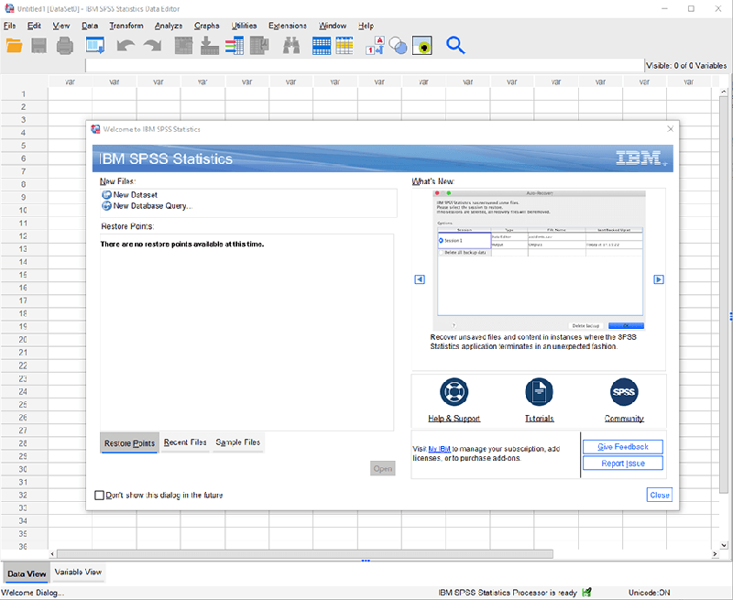Switch to the Recent Files tab
The height and width of the screenshot is (600, 733).
(185, 442)
